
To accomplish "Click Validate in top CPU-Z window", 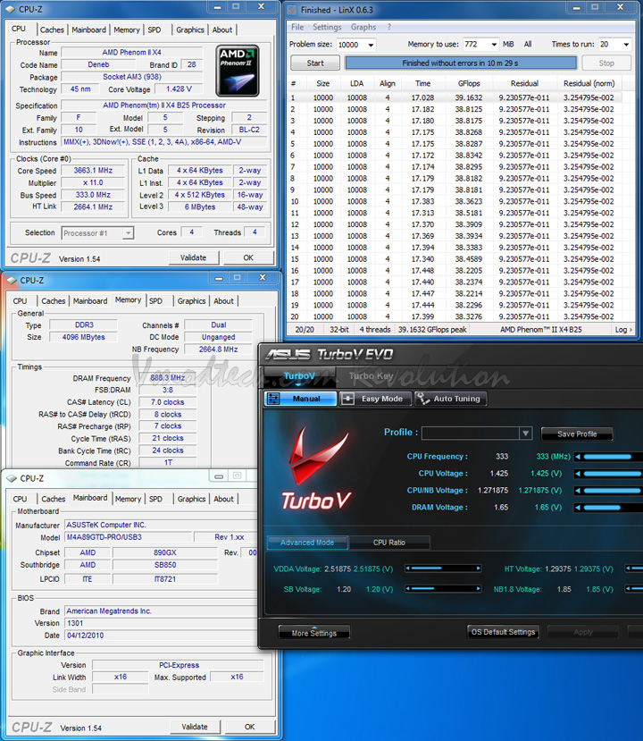I will 194,257.
